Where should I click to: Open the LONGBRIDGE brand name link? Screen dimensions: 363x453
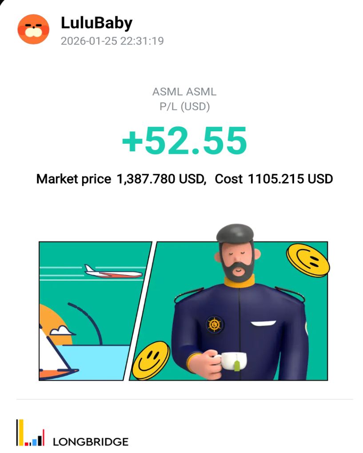pos(91,441)
